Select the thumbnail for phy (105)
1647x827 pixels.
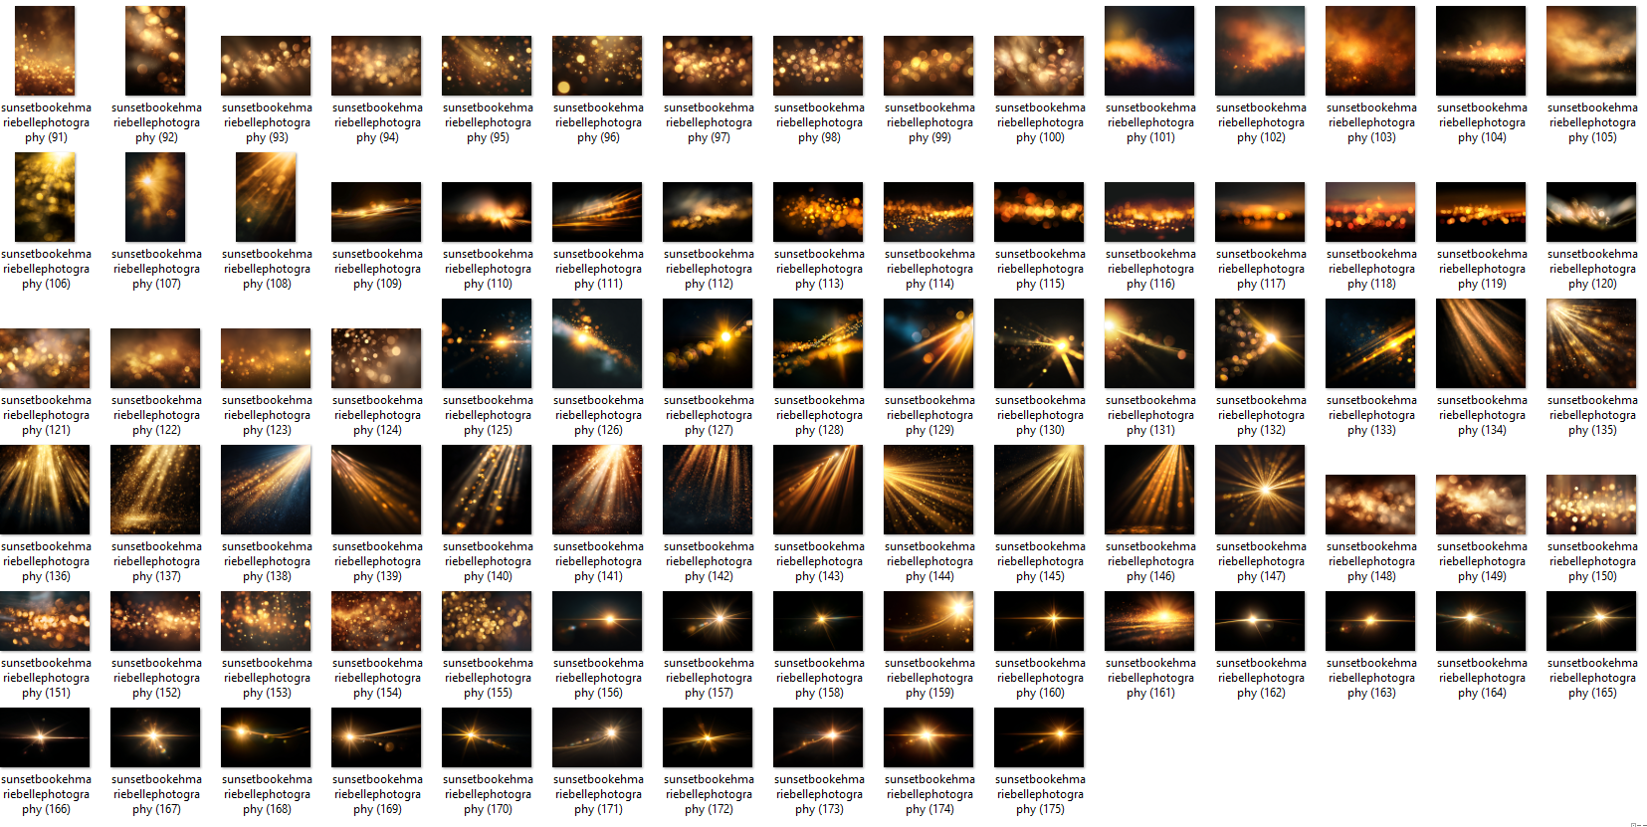[1591, 51]
